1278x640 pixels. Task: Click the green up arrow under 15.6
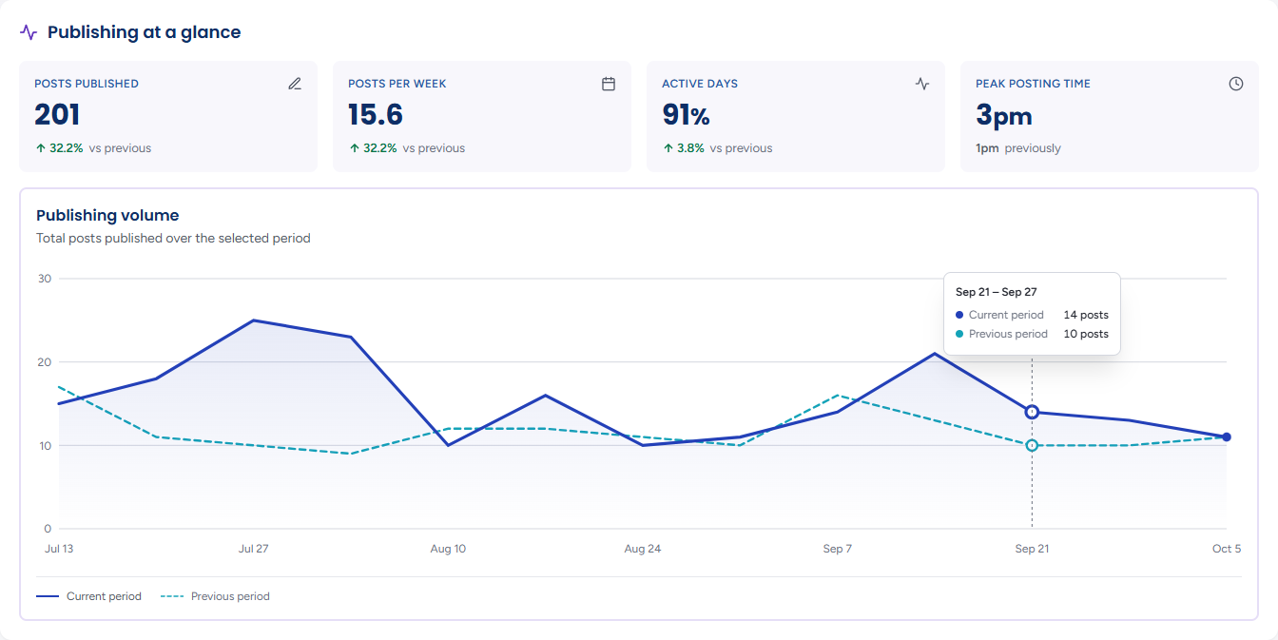354,148
